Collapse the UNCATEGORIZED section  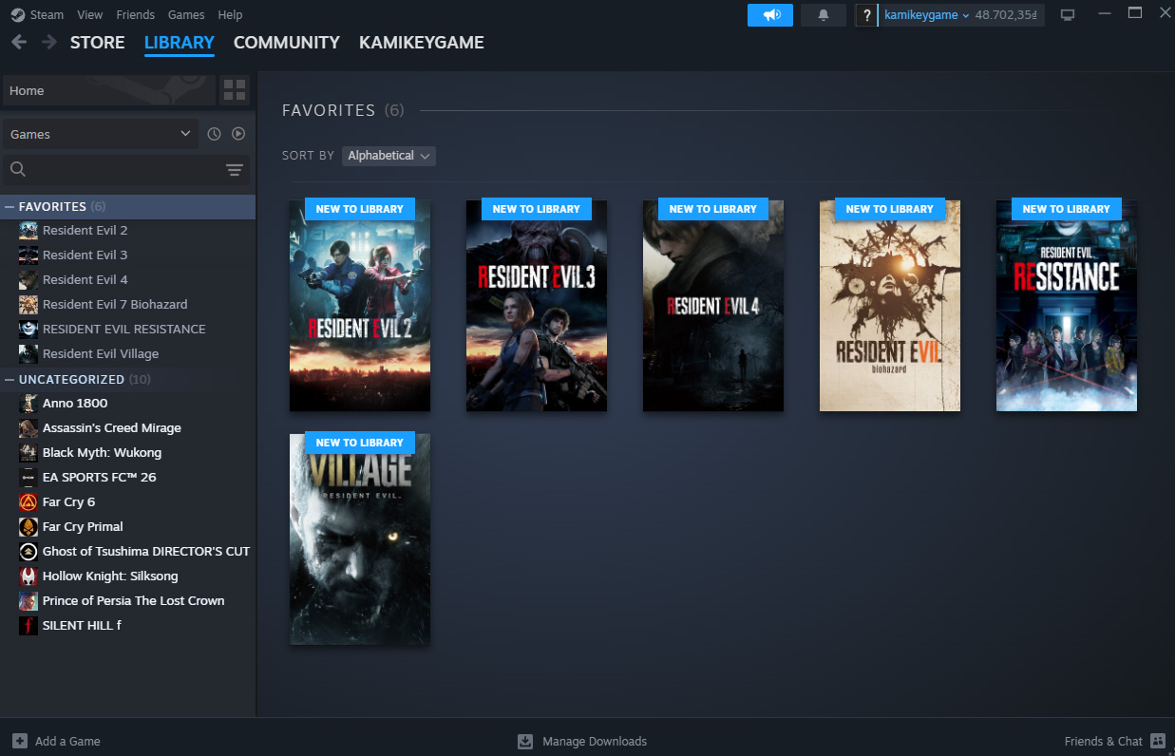[10, 379]
